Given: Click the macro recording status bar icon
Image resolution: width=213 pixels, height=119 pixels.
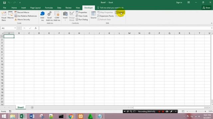Looking at the screenshot, I should [10, 111].
